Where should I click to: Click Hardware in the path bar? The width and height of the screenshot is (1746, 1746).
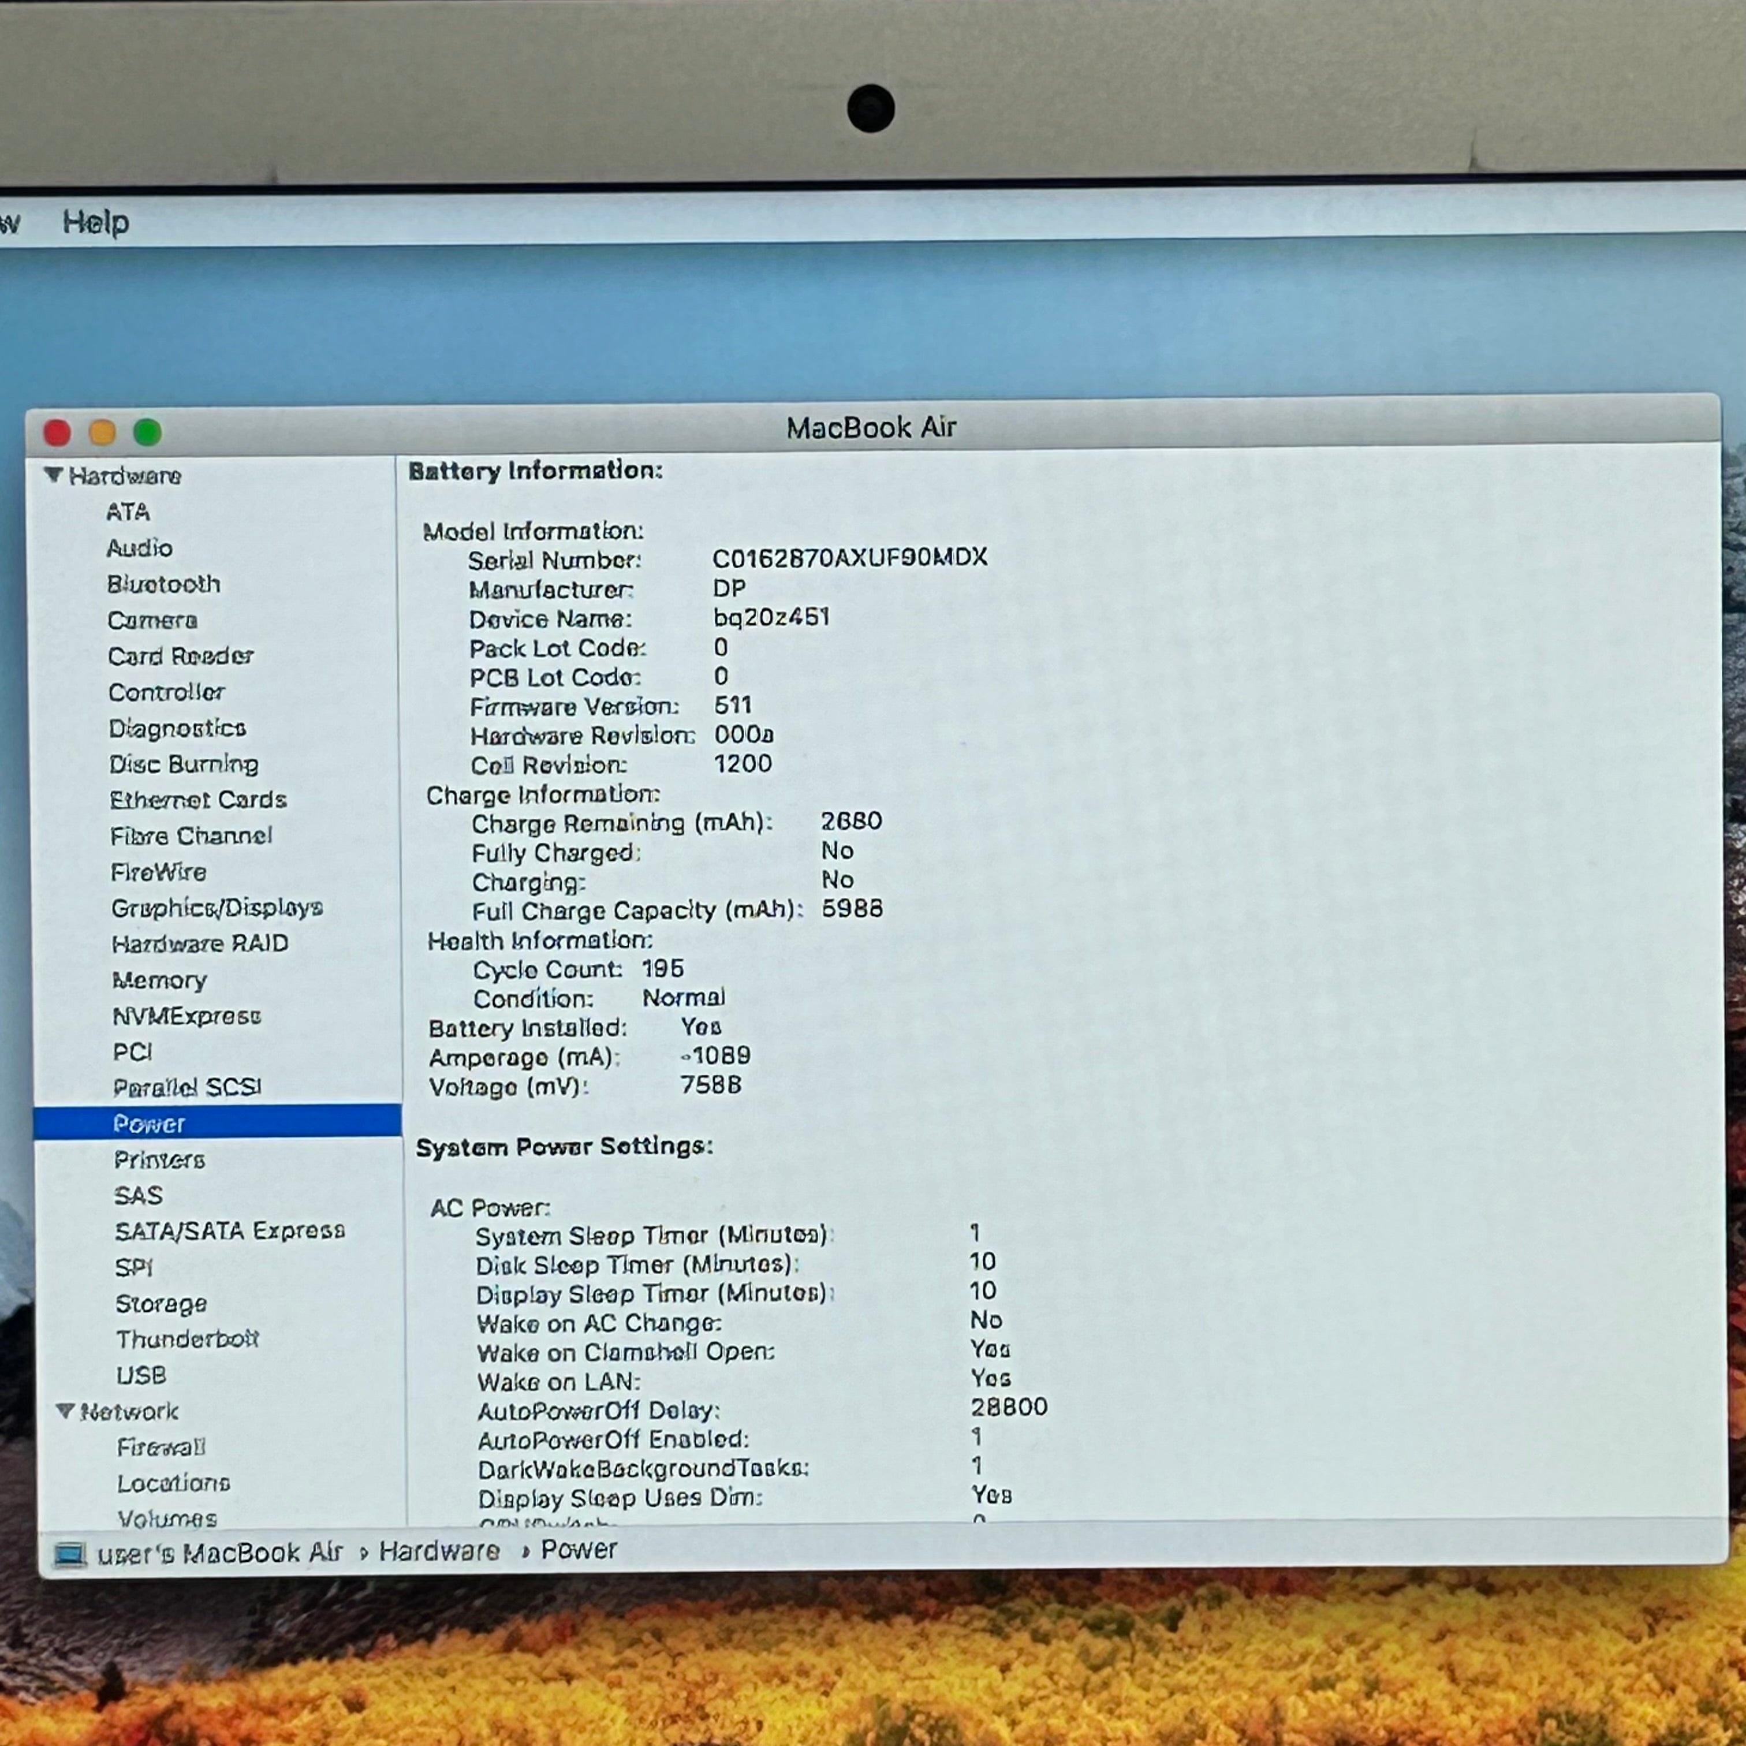[439, 1551]
